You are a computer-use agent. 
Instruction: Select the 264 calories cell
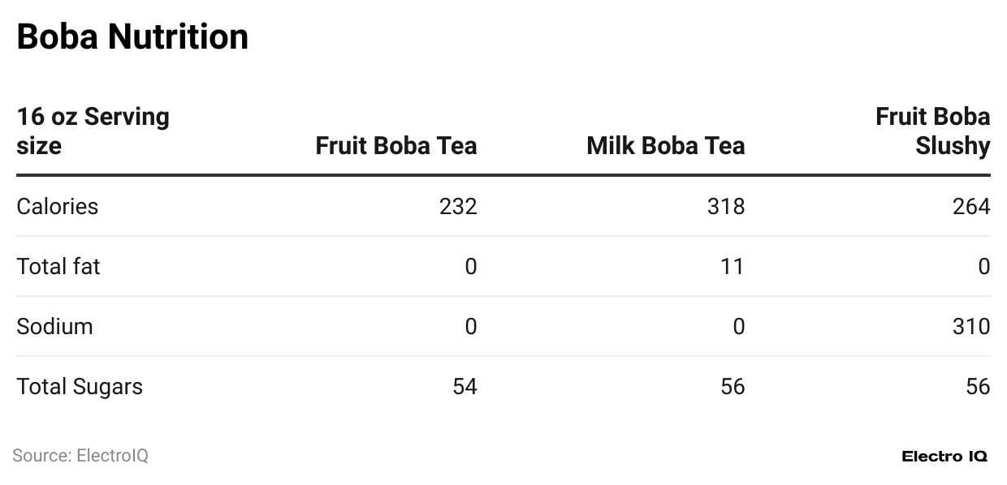(x=971, y=207)
